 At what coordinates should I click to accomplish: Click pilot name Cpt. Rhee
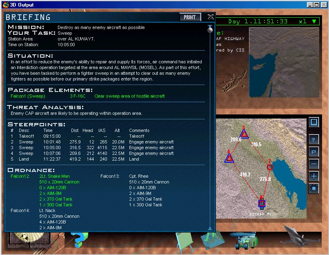pos(139,176)
